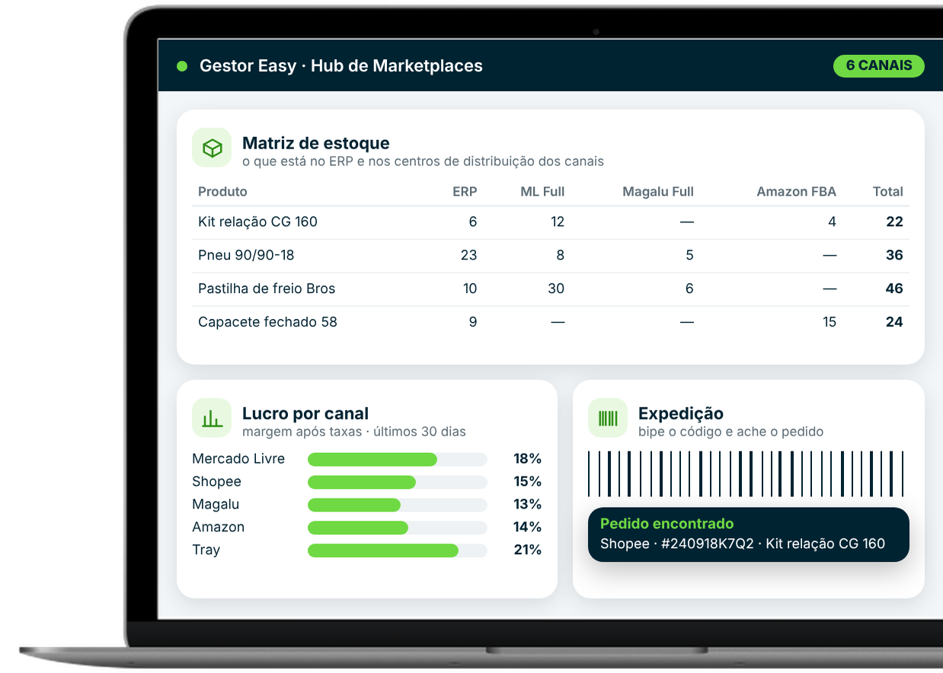Click the ML Full column header
Viewport: 943px width, 673px height.
[542, 192]
